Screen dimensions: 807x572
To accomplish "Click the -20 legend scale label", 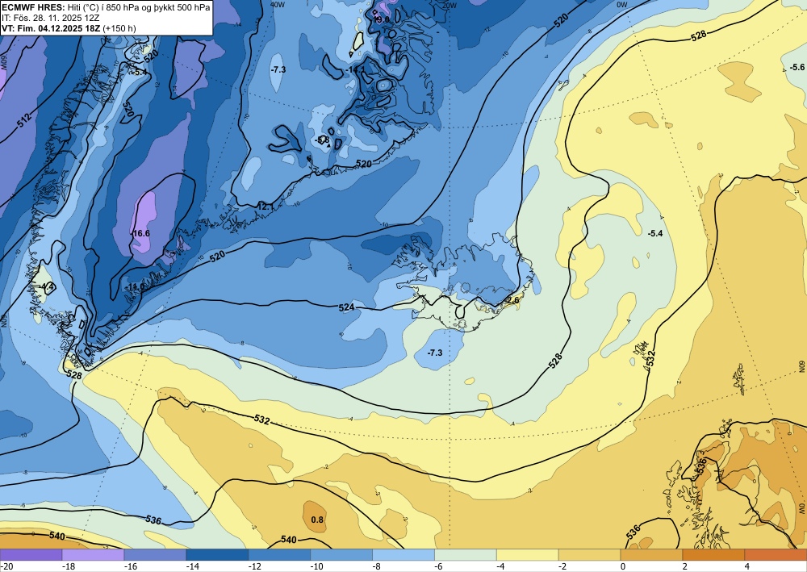I will coord(6,566).
